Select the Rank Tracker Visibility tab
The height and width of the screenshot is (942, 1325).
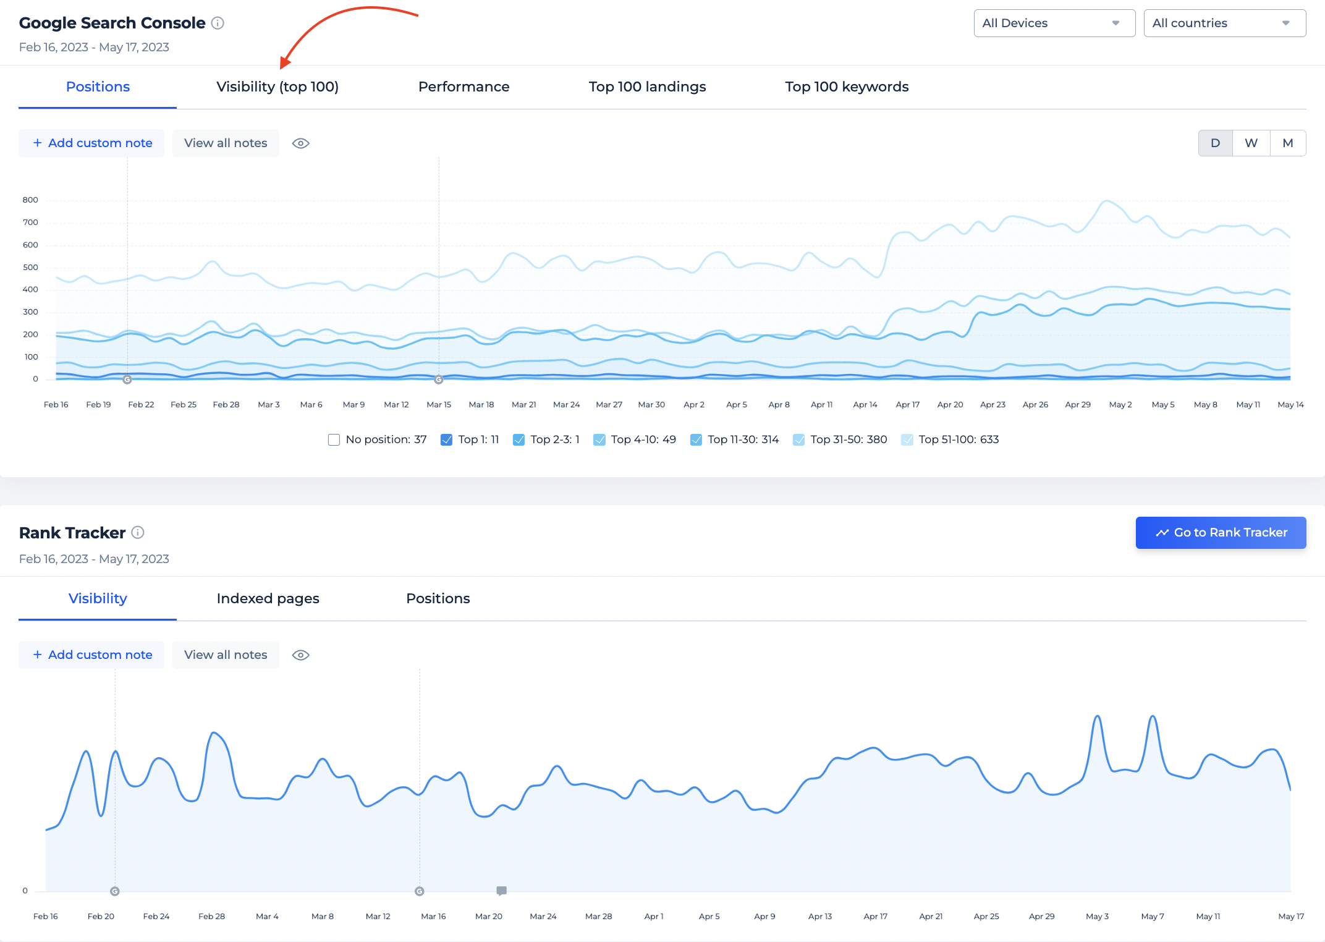tap(98, 598)
